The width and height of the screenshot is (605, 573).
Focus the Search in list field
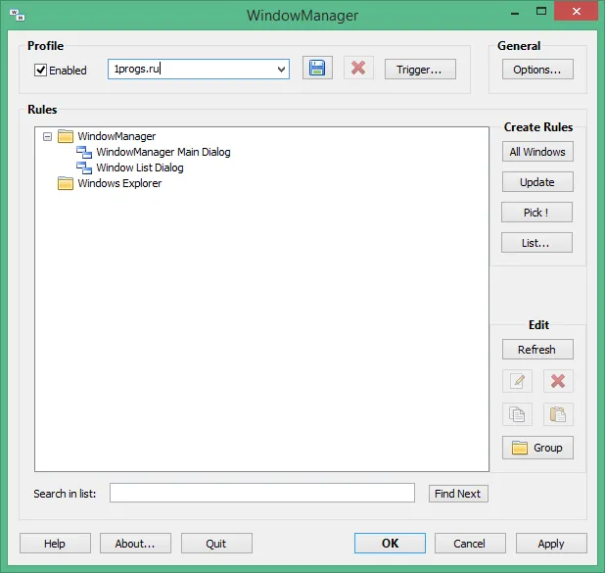coord(262,493)
